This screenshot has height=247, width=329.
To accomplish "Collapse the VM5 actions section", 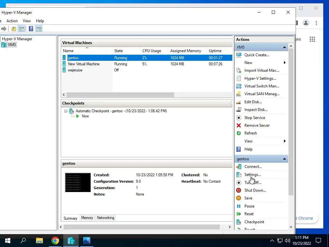I will click(284, 47).
